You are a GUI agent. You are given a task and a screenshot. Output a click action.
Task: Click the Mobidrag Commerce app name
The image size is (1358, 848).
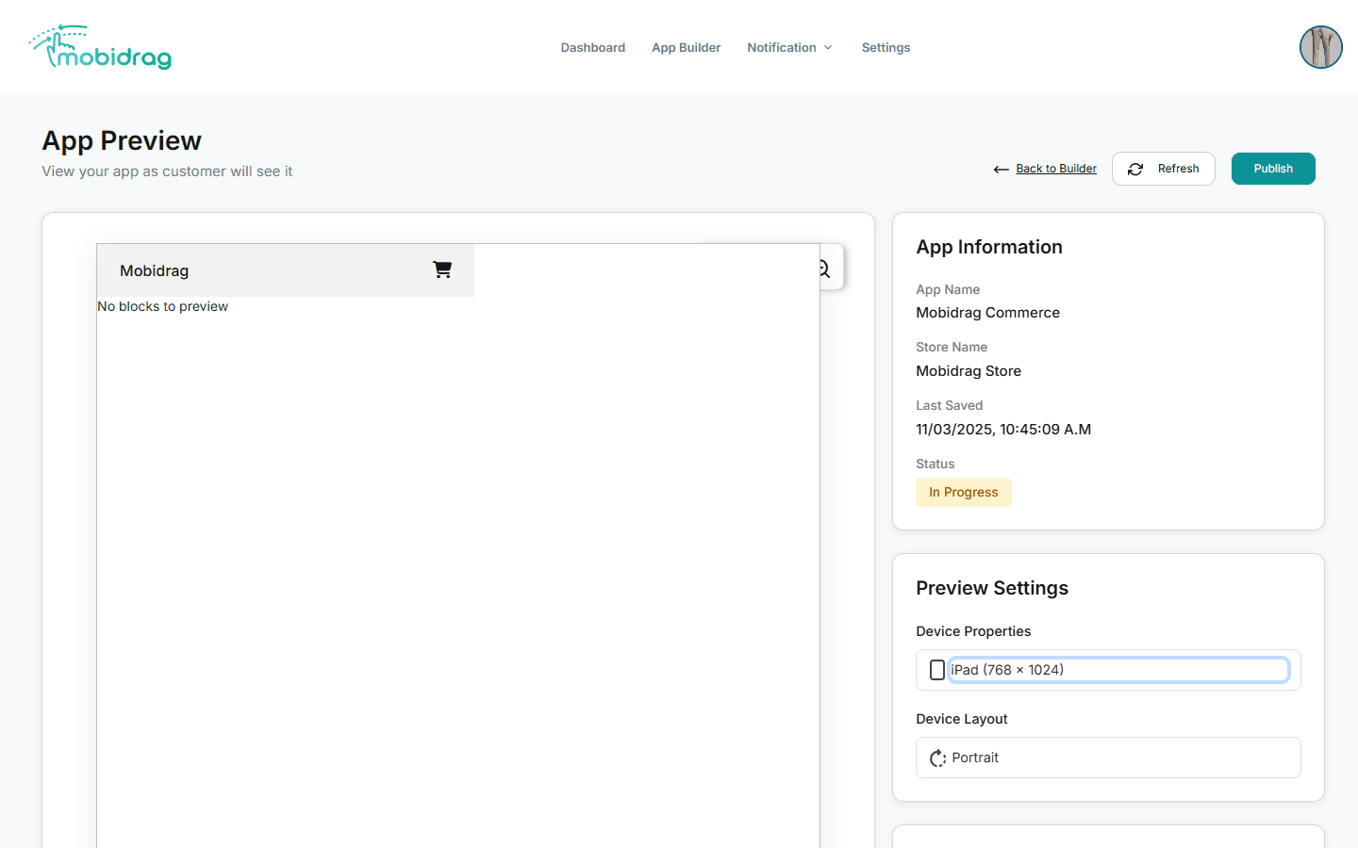(988, 313)
